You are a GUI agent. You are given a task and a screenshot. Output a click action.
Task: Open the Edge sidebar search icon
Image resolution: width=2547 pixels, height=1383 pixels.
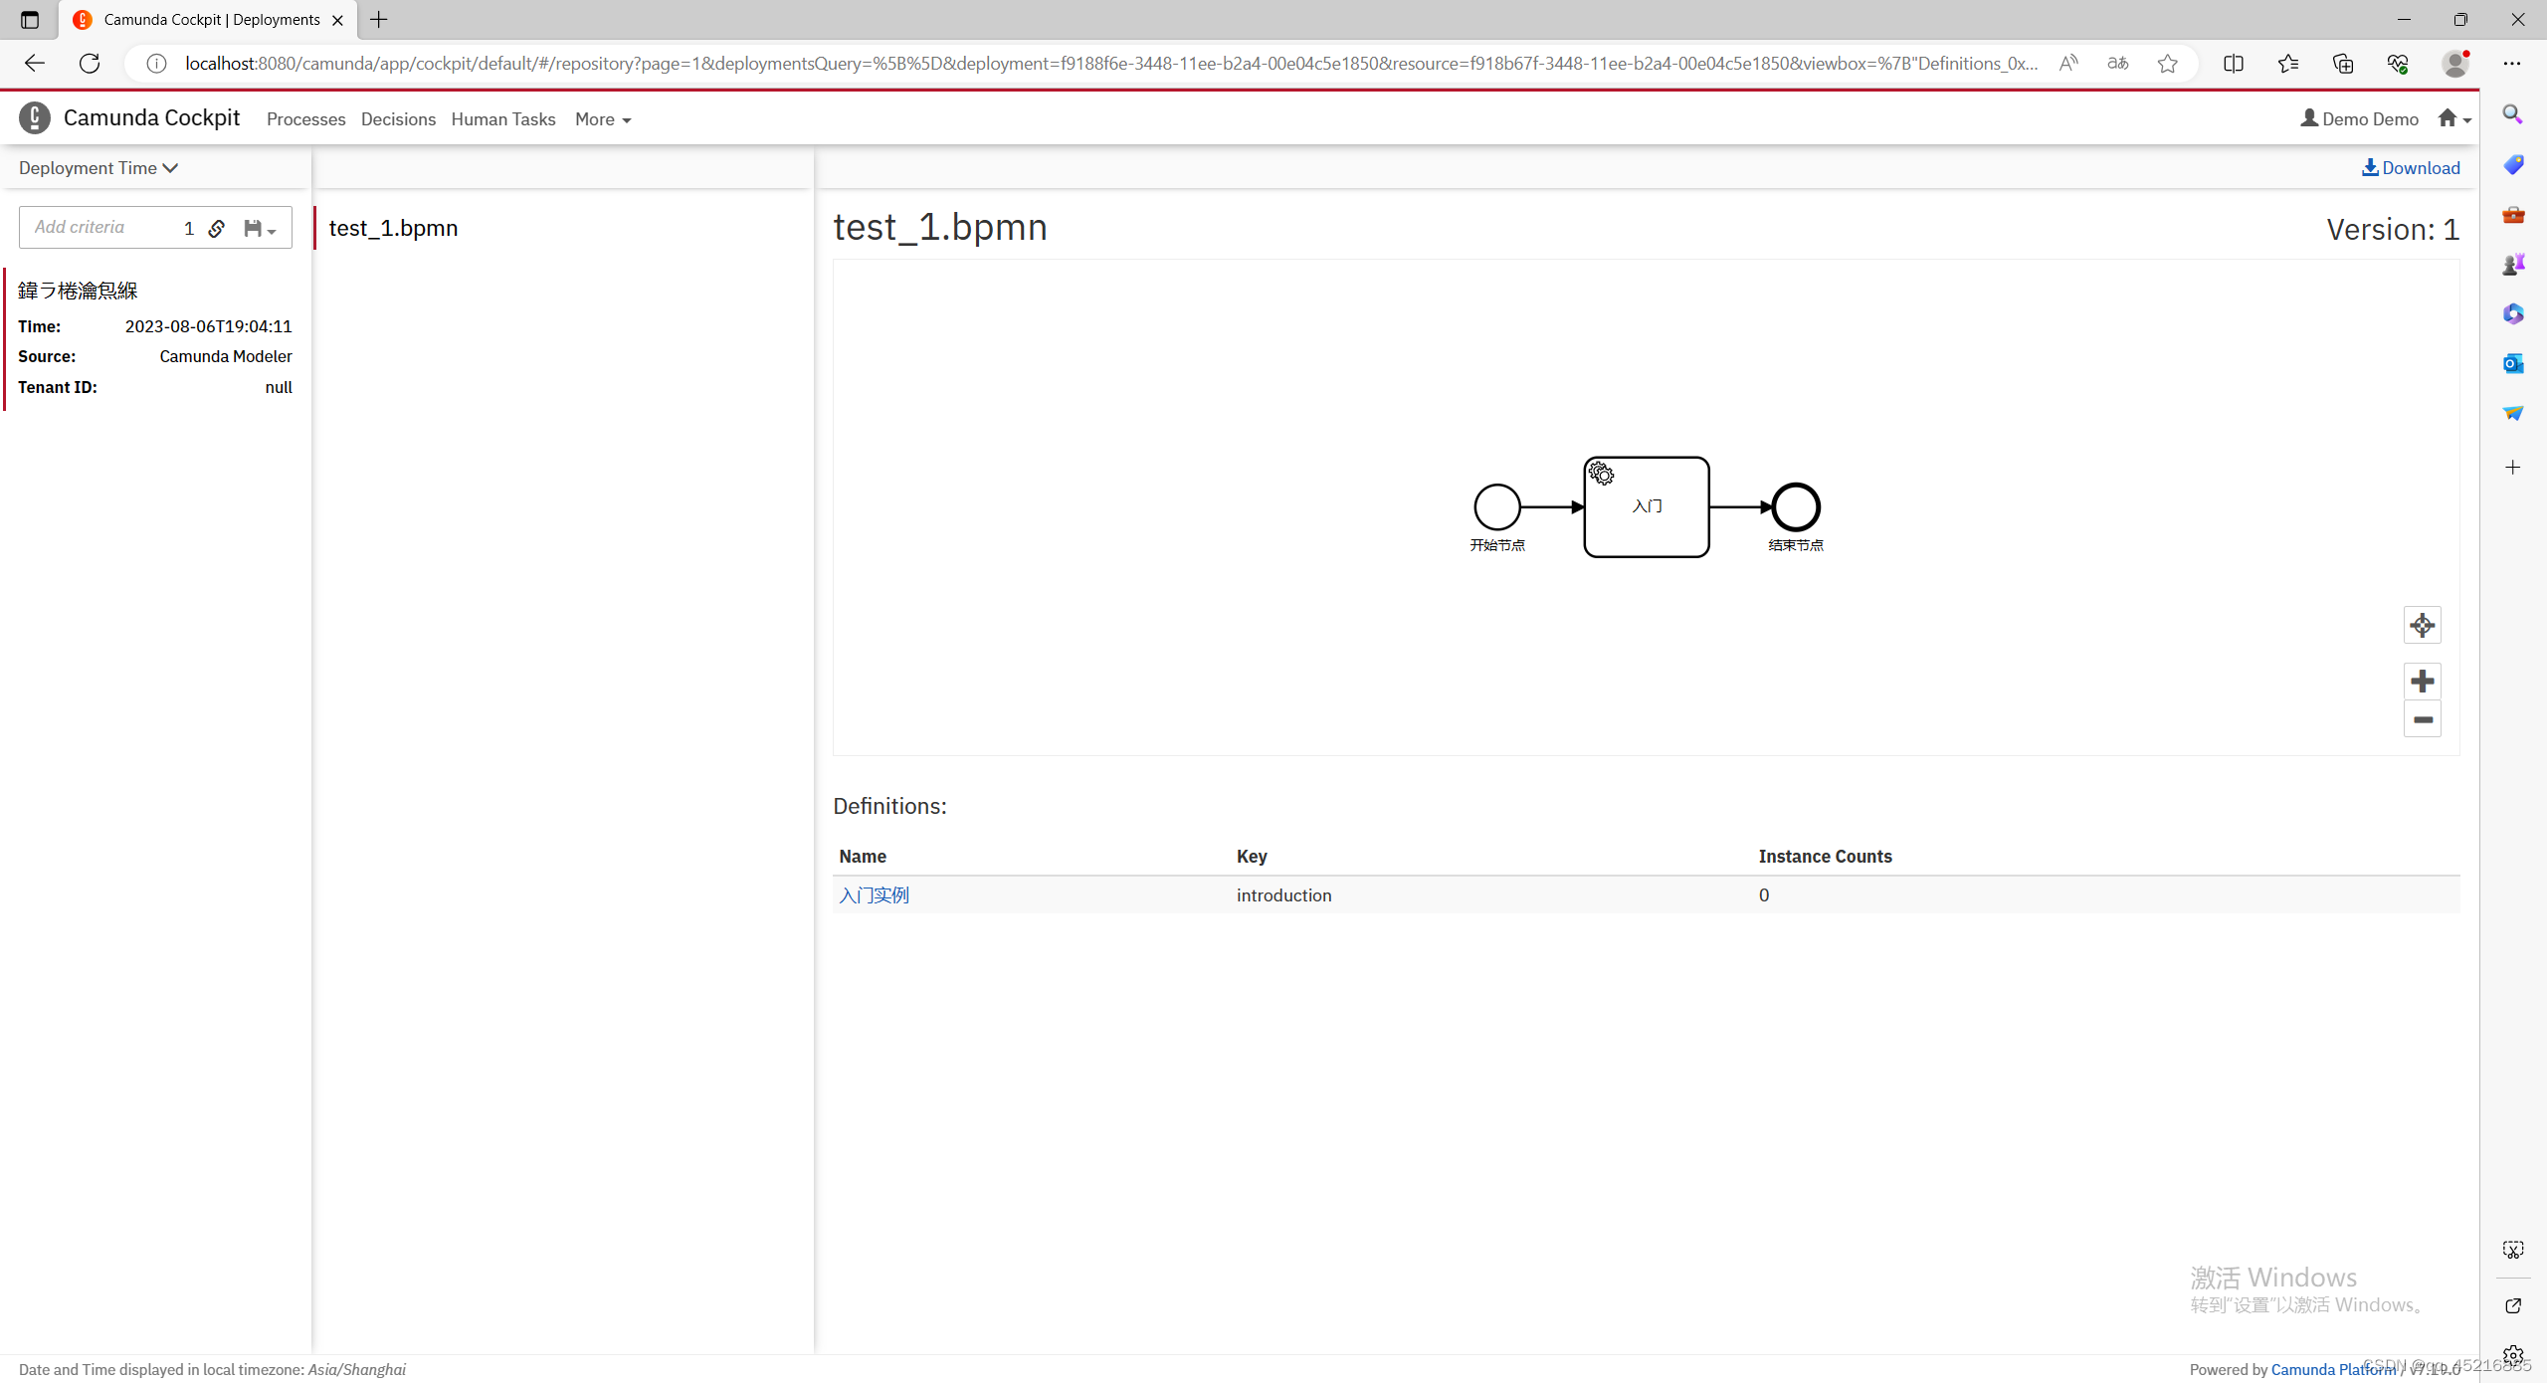click(x=2512, y=114)
